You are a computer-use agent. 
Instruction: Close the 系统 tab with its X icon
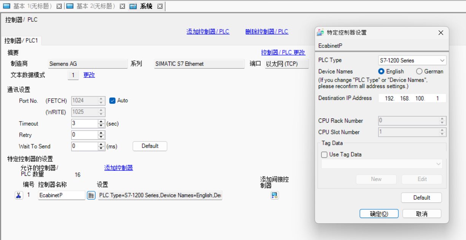click(x=160, y=6)
